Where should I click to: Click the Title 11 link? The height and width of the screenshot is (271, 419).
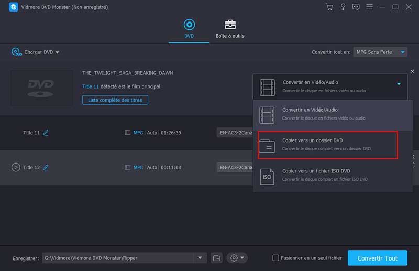click(x=90, y=86)
